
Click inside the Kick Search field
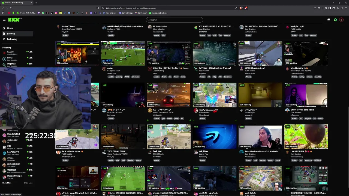[174, 20]
